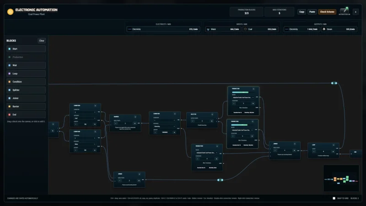Remove the Loop block with its X icon
366x206 pixels.
click(334, 145)
